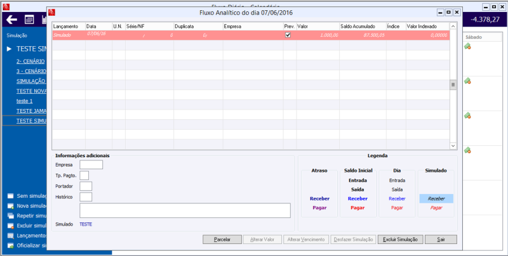The height and width of the screenshot is (256, 508).
Task: Click the Desfazer Simulação button
Action: coord(353,240)
